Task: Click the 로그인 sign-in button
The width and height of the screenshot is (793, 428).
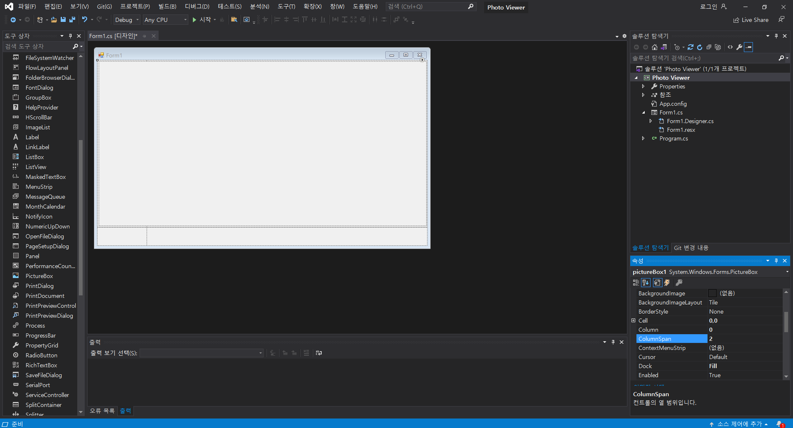Action: click(x=713, y=7)
